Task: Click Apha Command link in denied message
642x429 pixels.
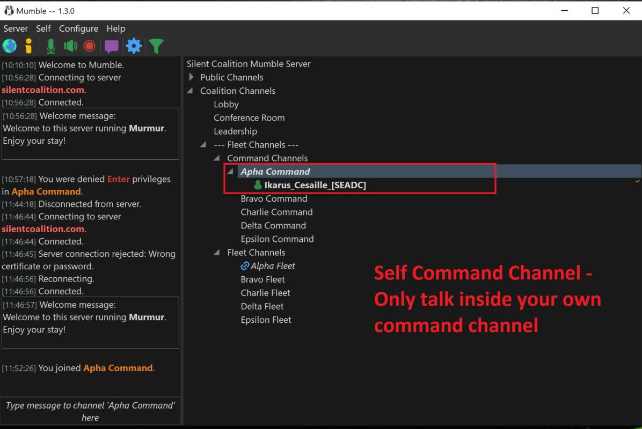Action: click(46, 191)
